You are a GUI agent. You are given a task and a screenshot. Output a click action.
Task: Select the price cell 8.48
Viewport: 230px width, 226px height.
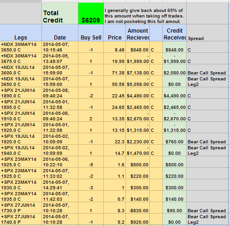tap(115, 47)
